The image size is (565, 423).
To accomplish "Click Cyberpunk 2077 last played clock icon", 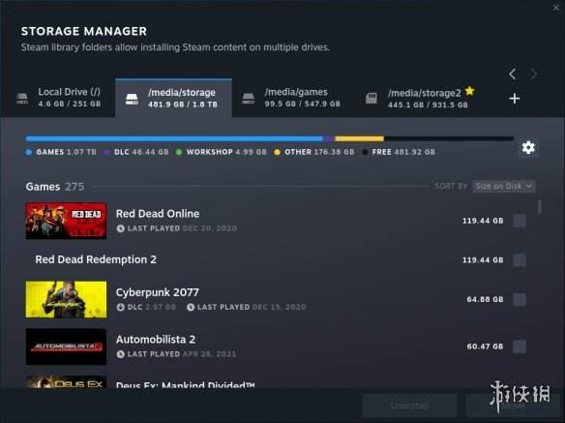I will pos(191,307).
